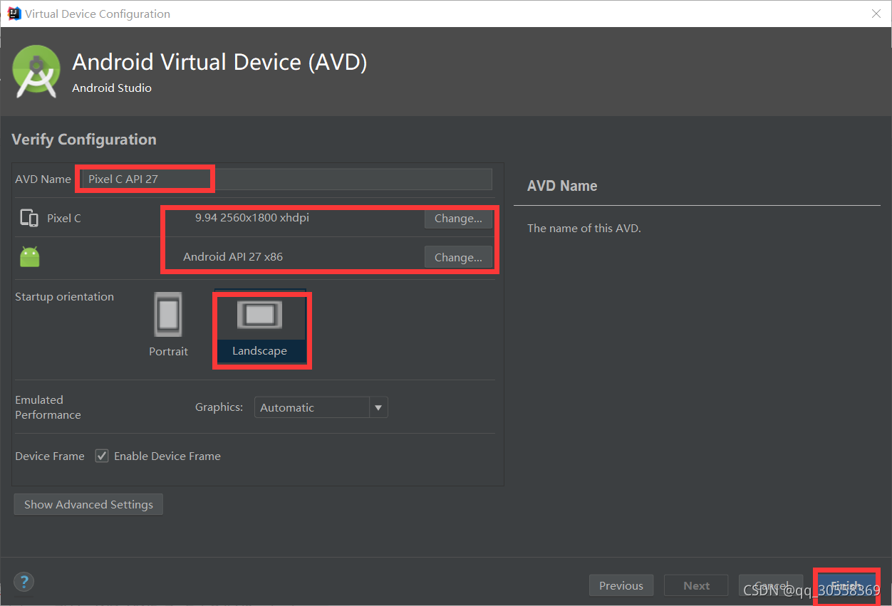Click the 'AVD Name' help panel heading
Image resolution: width=892 pixels, height=606 pixels.
[562, 186]
